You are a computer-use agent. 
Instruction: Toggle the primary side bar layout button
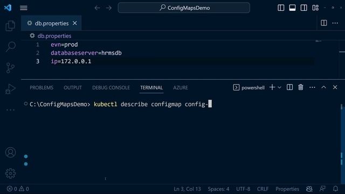(x=281, y=8)
